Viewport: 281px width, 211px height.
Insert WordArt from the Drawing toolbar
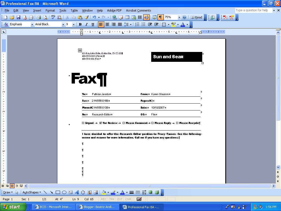[x=77, y=192]
